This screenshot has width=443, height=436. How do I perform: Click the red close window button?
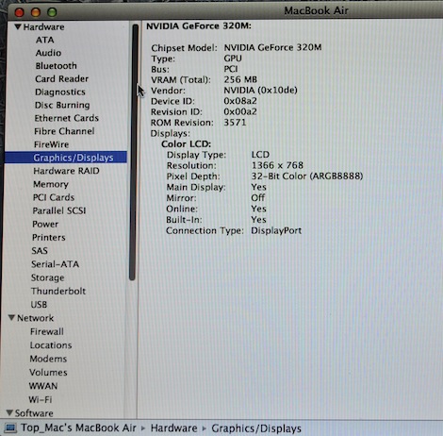point(20,12)
